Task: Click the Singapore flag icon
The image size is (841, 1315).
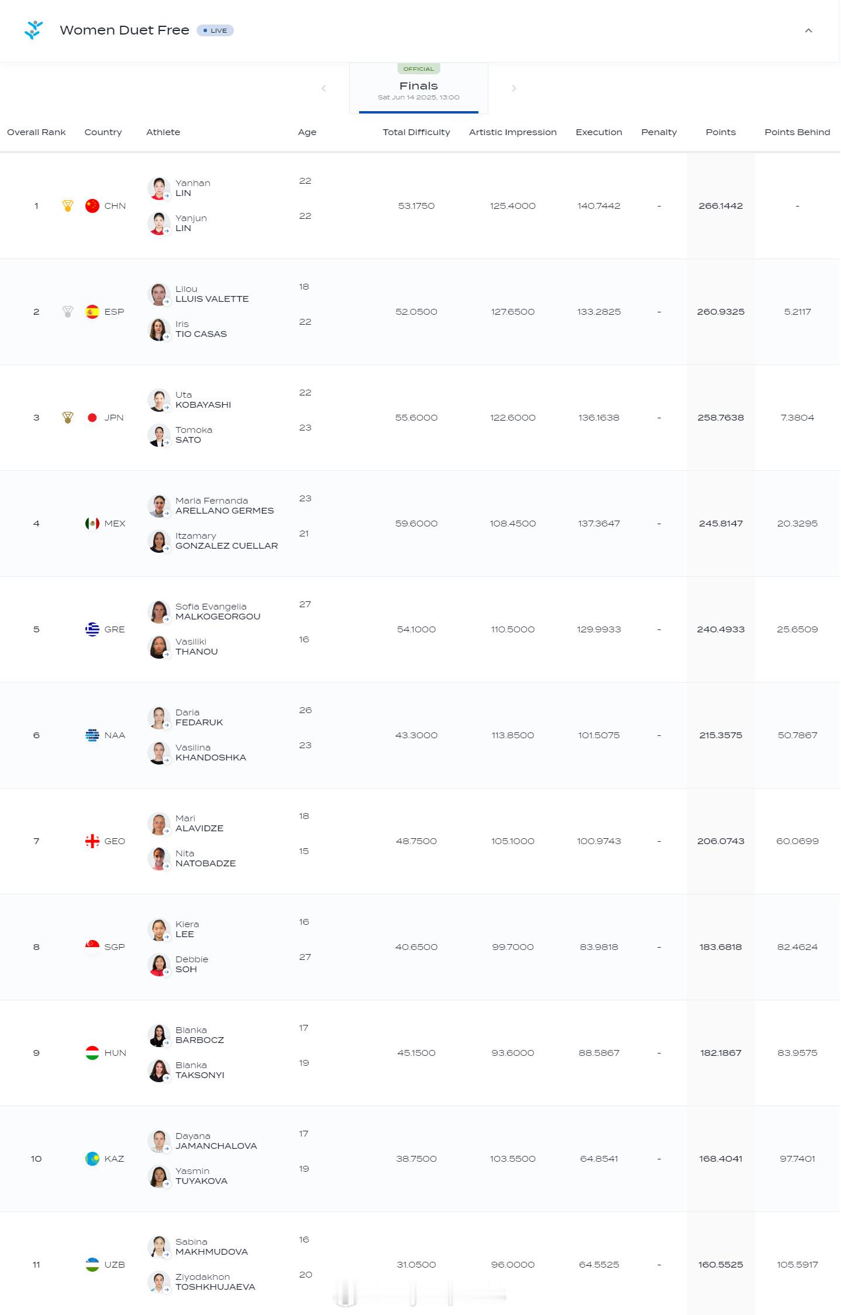Action: (92, 947)
